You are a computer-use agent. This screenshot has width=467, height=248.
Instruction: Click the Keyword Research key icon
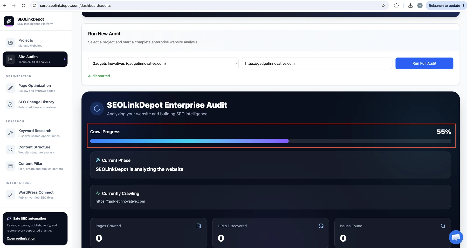[10, 133]
